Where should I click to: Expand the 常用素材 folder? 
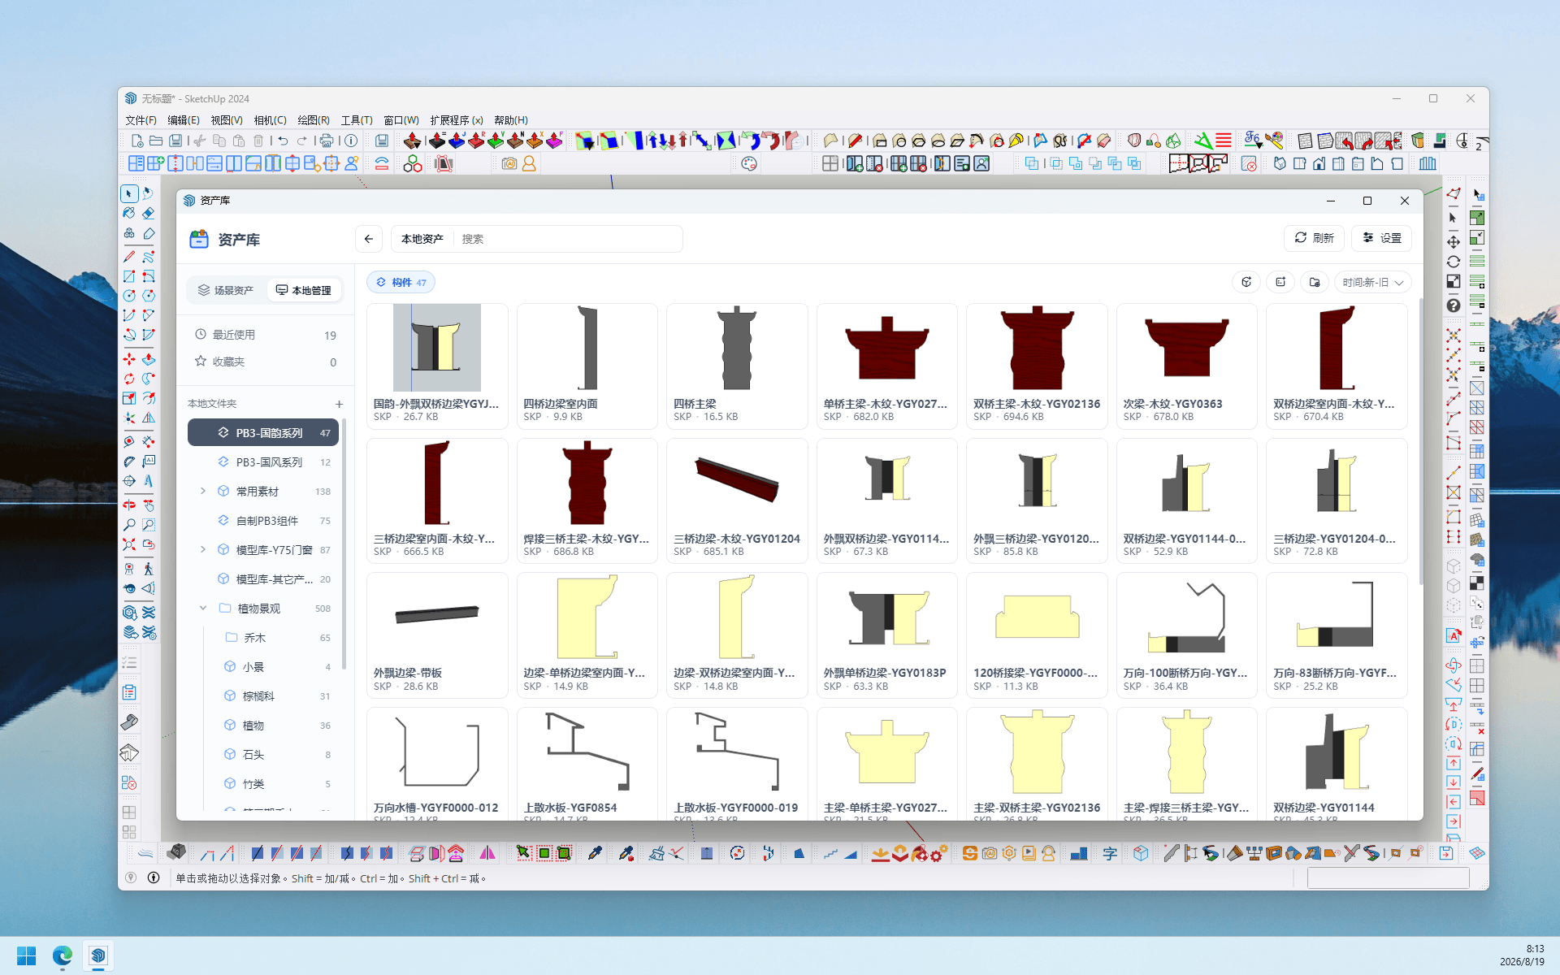(x=203, y=492)
